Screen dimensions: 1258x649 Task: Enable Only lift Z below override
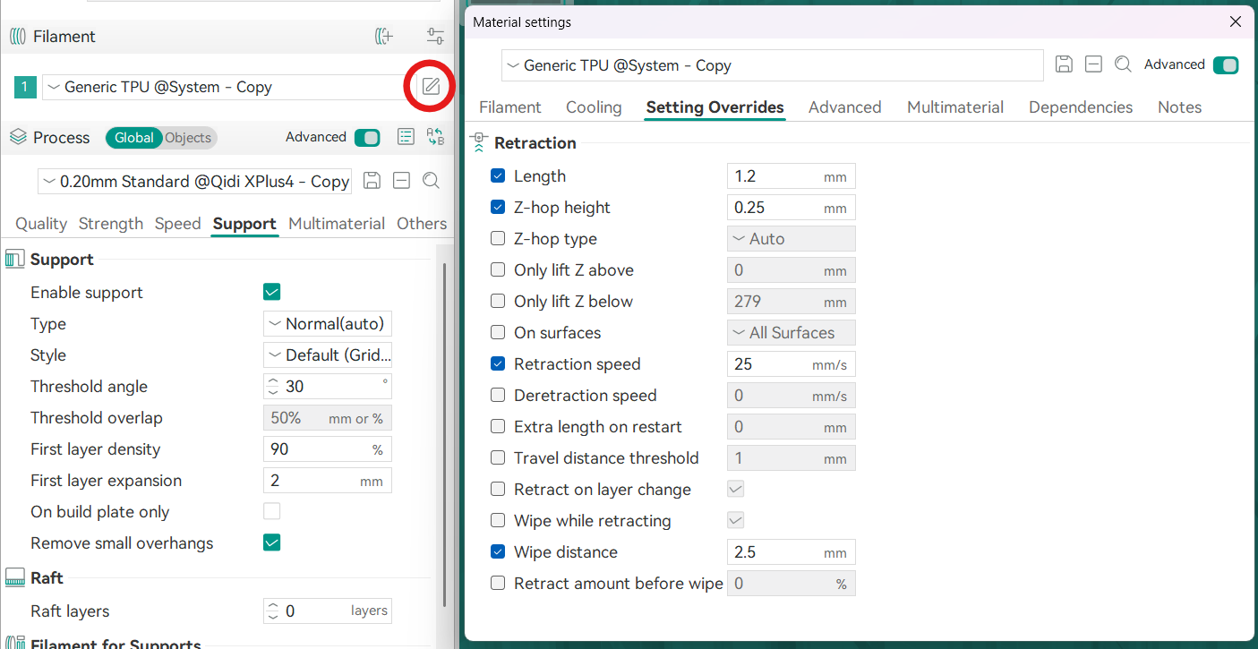[x=498, y=302]
